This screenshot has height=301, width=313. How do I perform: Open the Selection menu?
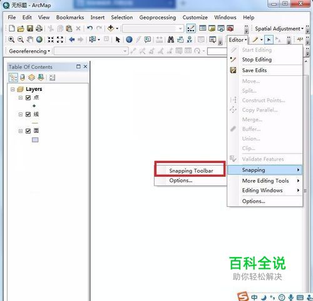pos(122,18)
